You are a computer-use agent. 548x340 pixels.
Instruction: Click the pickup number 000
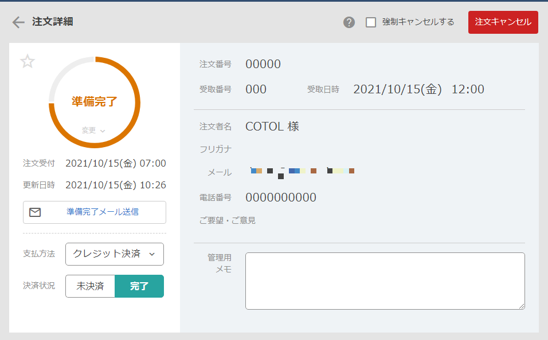[256, 89]
